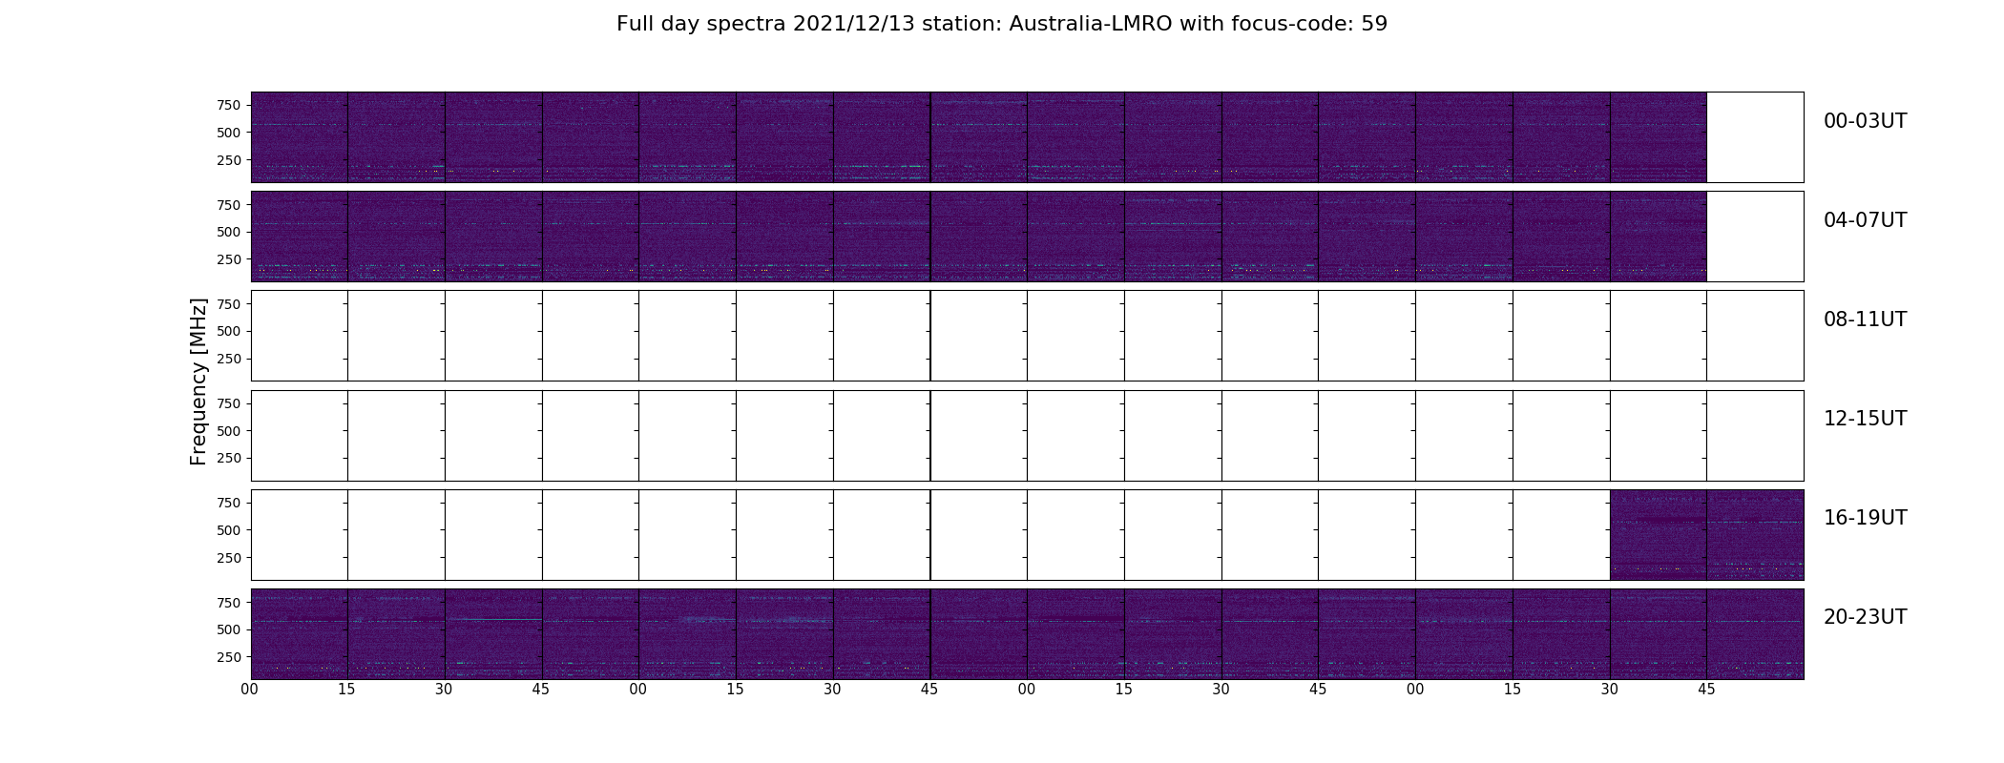Screen dimensions: 2004x763
Task: Click the first "00" time-axis tick label
Action: click(x=250, y=690)
